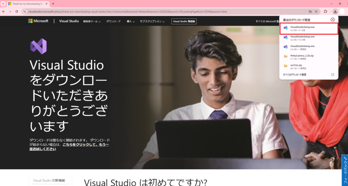The width and height of the screenshot is (348, 186).
Task: Expand the サブスクリプション dropdown
Action: coord(152,21)
